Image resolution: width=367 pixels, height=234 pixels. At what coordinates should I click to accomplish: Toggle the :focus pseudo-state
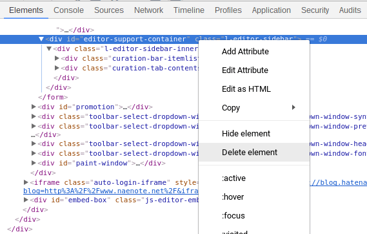254,215
